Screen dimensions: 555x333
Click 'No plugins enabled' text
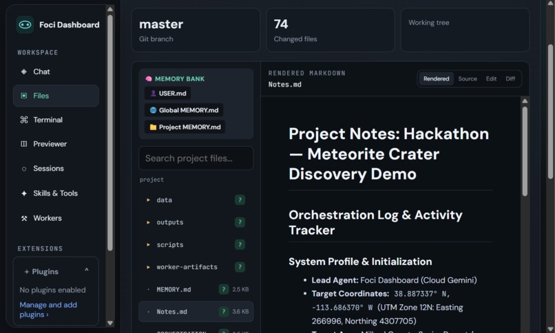click(x=53, y=290)
